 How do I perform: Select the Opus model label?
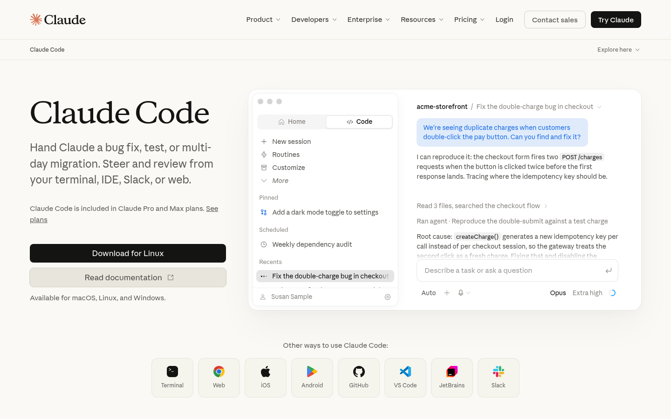coord(558,293)
